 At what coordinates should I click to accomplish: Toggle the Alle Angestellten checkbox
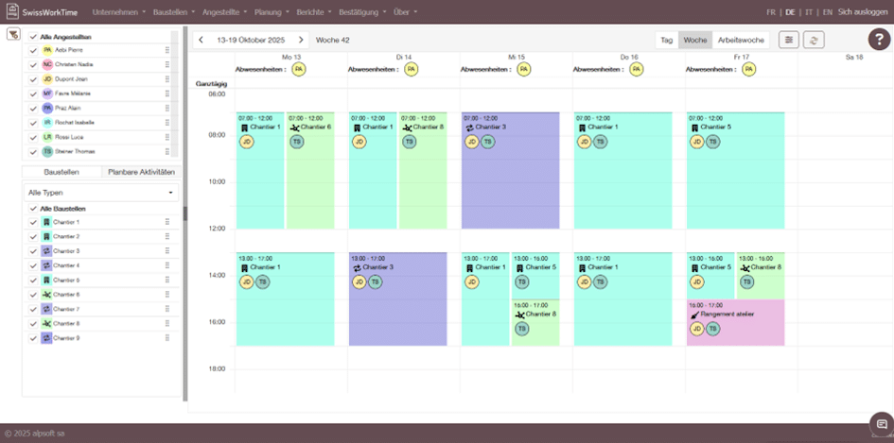[33, 36]
